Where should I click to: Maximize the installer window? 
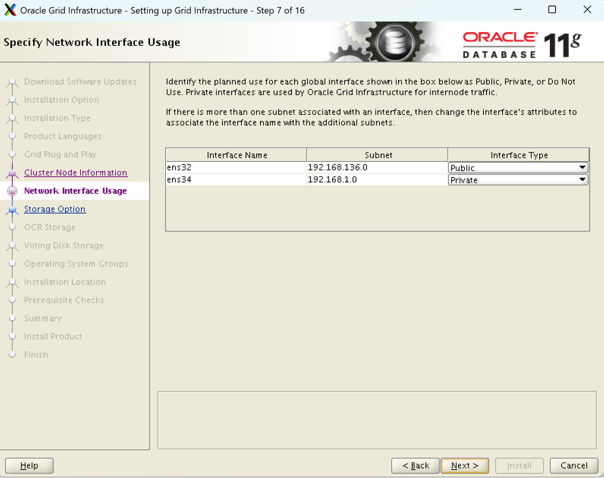(552, 10)
